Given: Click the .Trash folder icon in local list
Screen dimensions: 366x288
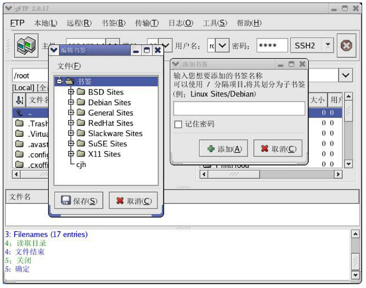Looking at the screenshot, I should click(x=20, y=123).
